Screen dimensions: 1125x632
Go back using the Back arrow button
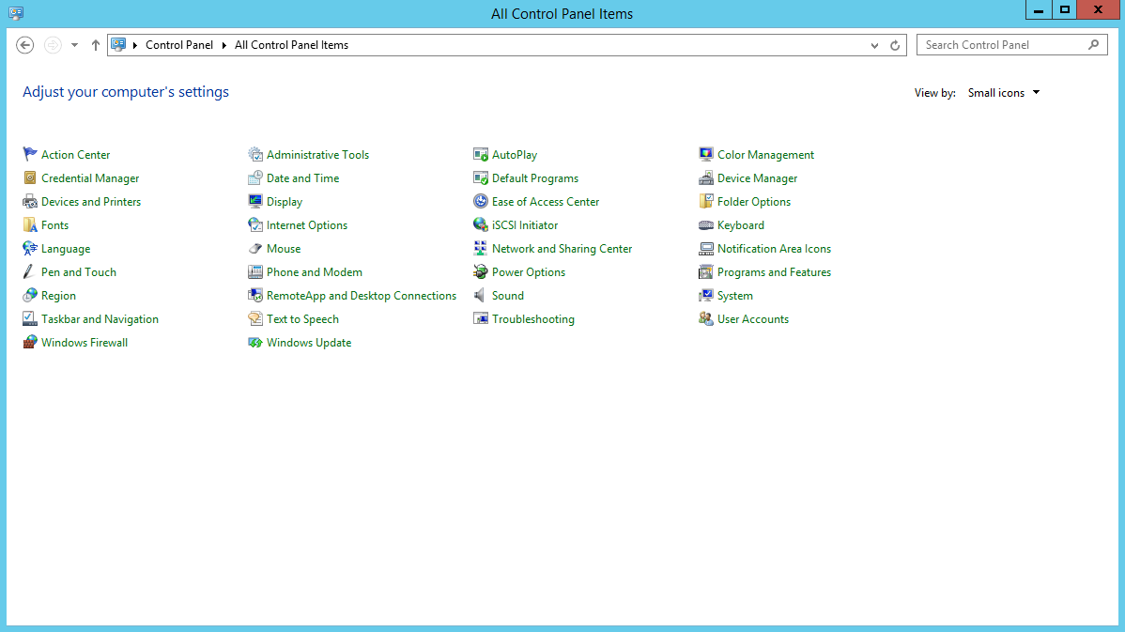click(25, 45)
